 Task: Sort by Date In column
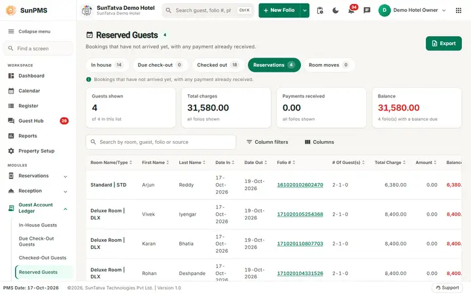pyautogui.click(x=224, y=163)
